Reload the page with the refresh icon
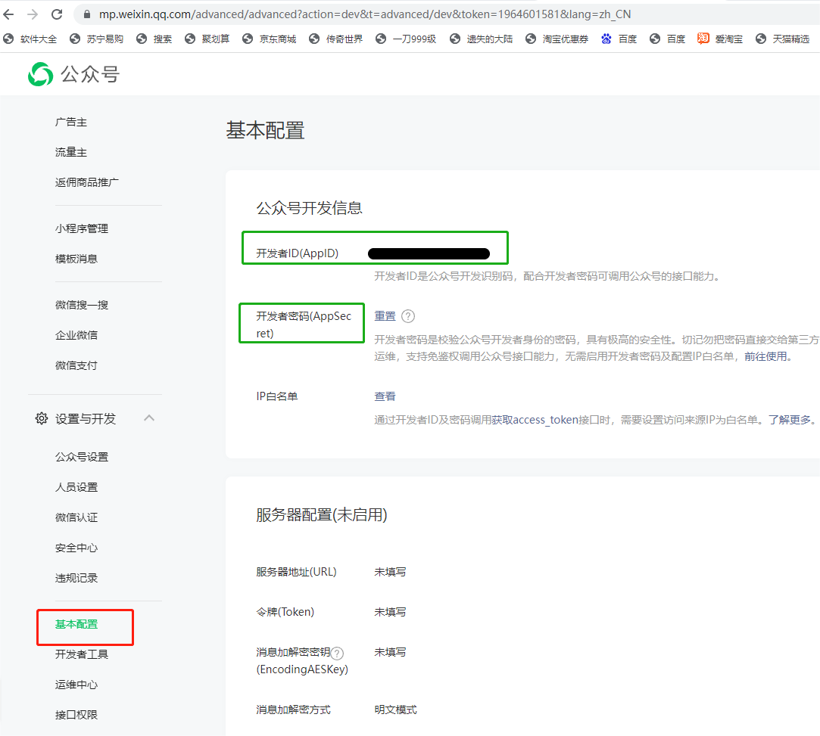820x736 pixels. (57, 14)
